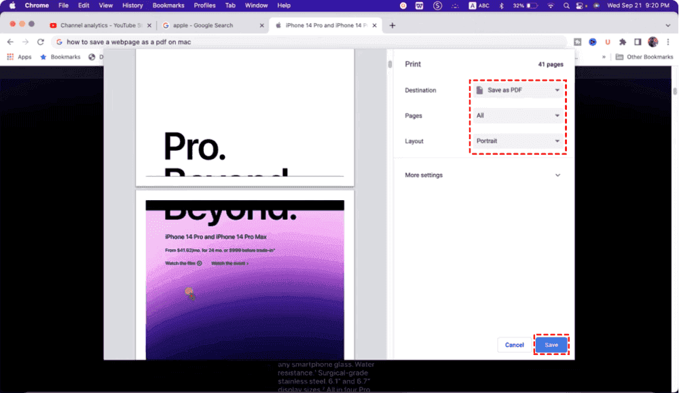Open the History menu

click(132, 5)
